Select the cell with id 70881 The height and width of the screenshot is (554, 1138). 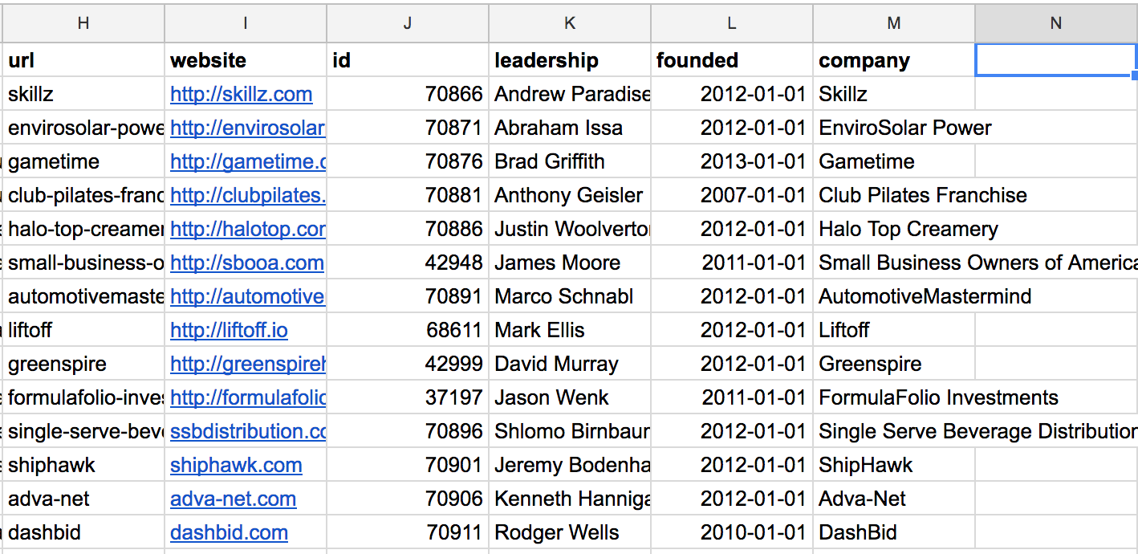click(408, 195)
